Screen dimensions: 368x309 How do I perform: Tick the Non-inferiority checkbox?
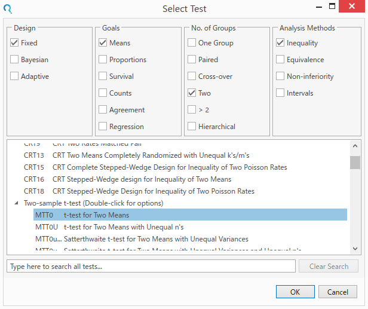point(280,77)
